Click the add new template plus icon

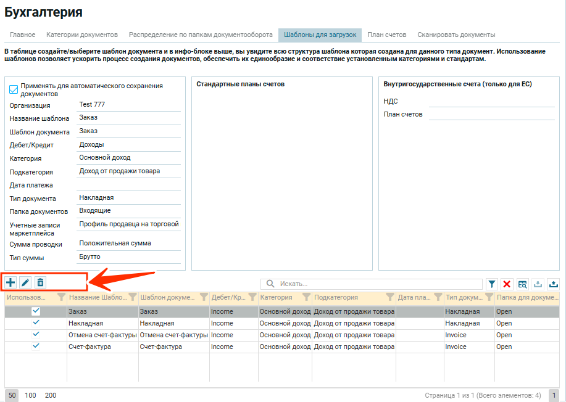coord(11,282)
